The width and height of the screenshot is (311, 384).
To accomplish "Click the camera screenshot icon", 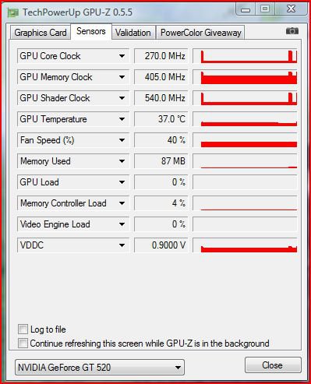I will click(x=292, y=31).
